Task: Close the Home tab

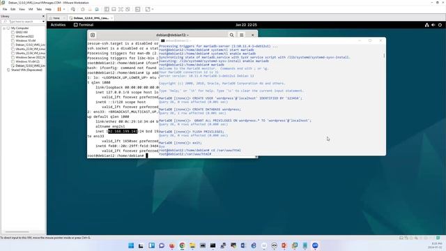Action: coord(64,18)
